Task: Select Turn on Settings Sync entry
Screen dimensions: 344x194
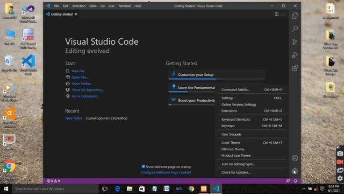Action: [x=252, y=164]
